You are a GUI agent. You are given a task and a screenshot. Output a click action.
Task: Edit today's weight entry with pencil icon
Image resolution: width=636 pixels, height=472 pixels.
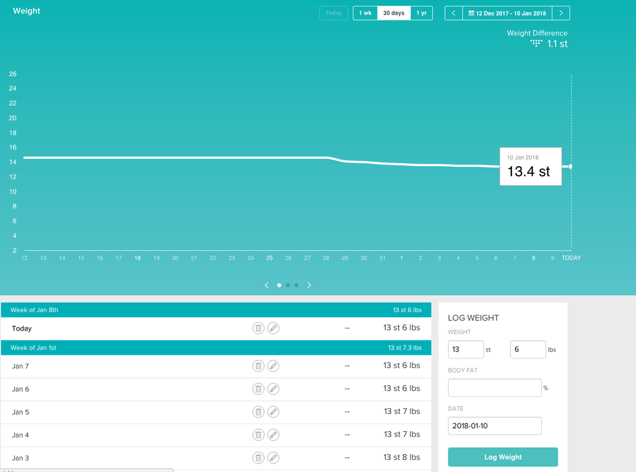273,328
